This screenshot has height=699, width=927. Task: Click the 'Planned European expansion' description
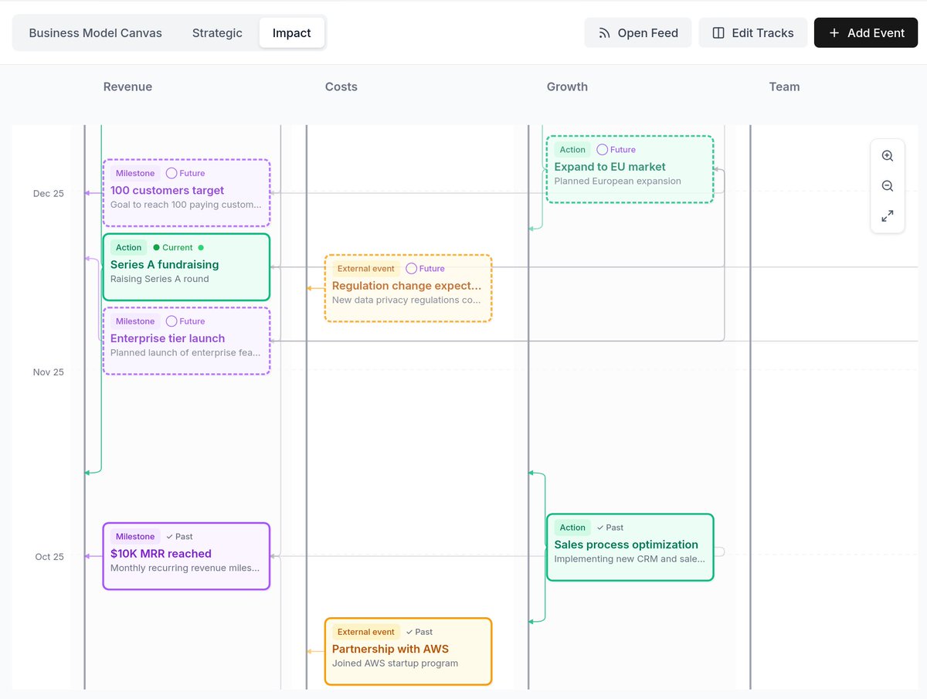point(618,182)
